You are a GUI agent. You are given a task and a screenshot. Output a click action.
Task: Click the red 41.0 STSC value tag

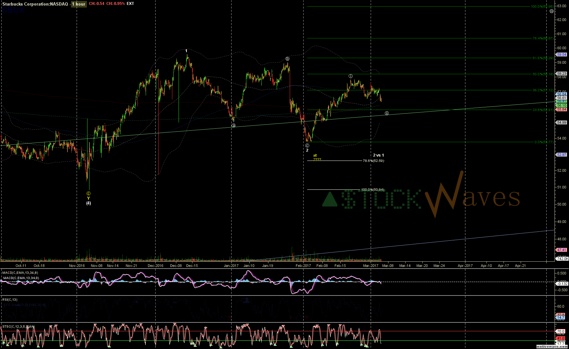tap(561, 338)
